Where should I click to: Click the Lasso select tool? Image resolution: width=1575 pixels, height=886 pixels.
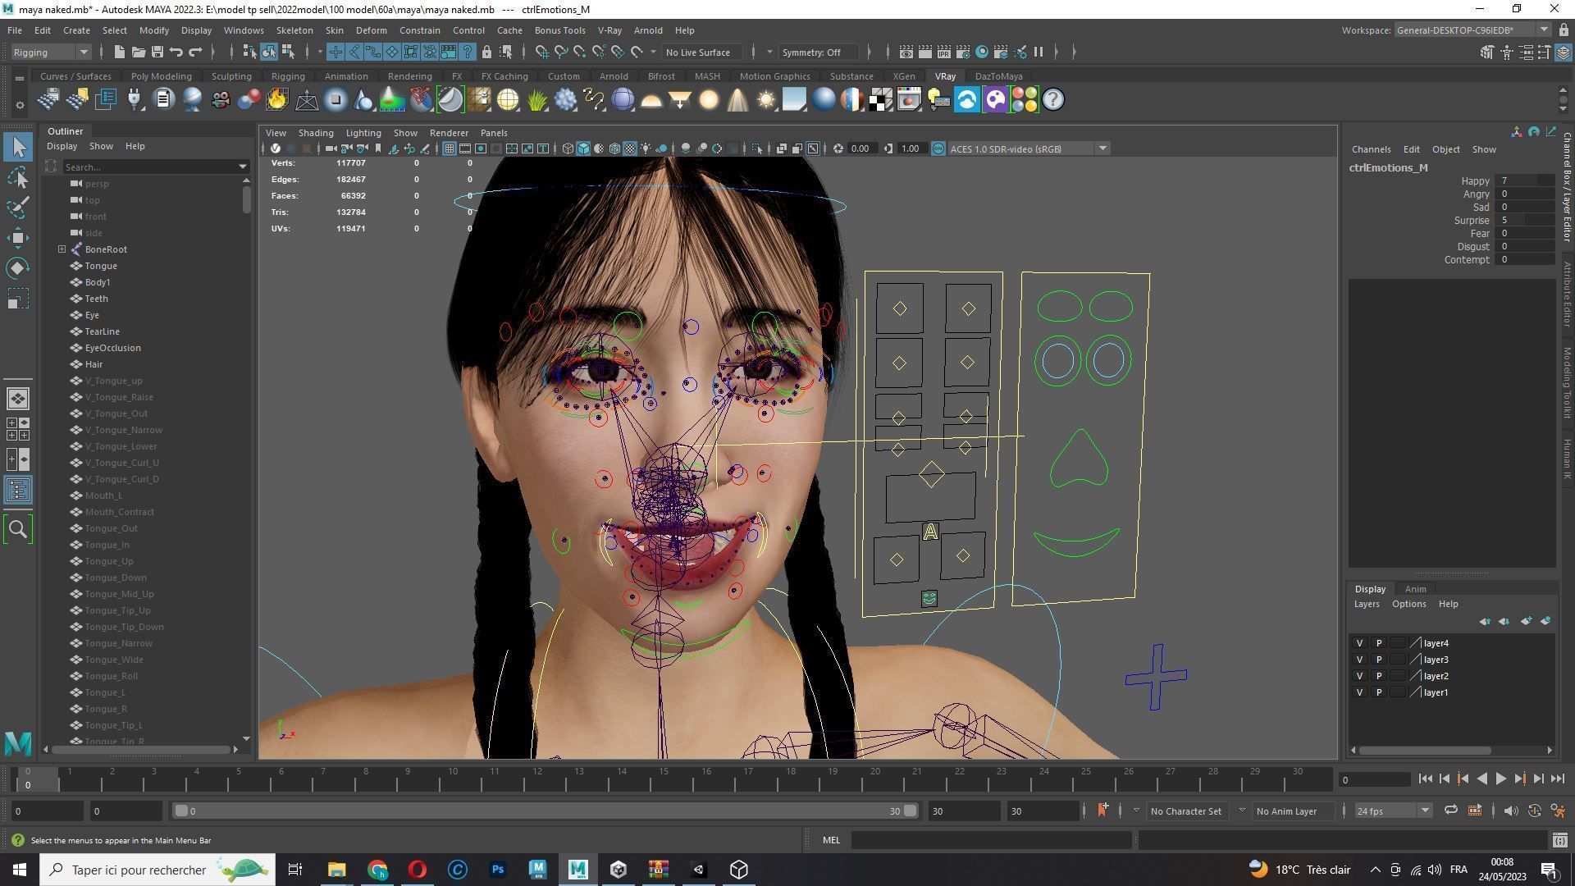18,178
